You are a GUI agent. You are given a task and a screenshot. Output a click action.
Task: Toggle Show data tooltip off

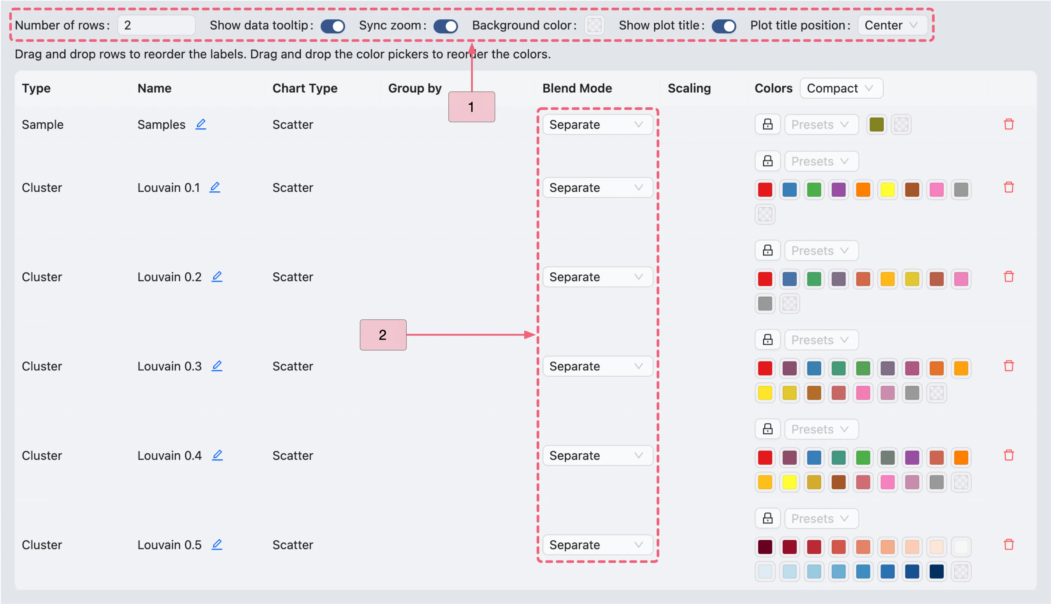click(333, 26)
